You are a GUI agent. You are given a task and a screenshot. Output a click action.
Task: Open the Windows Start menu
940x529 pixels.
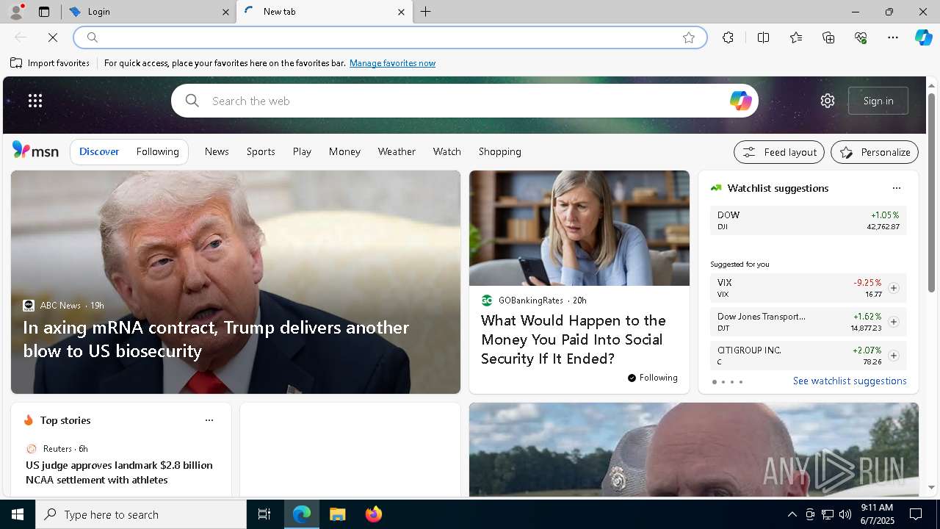click(18, 514)
